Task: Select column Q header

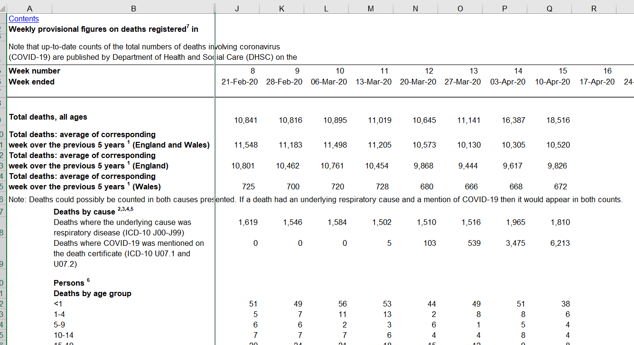Action: pos(549,9)
